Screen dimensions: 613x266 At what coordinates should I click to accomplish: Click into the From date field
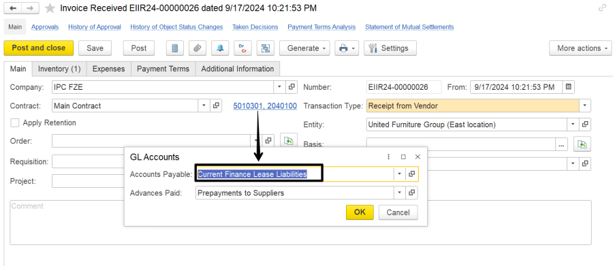516,87
